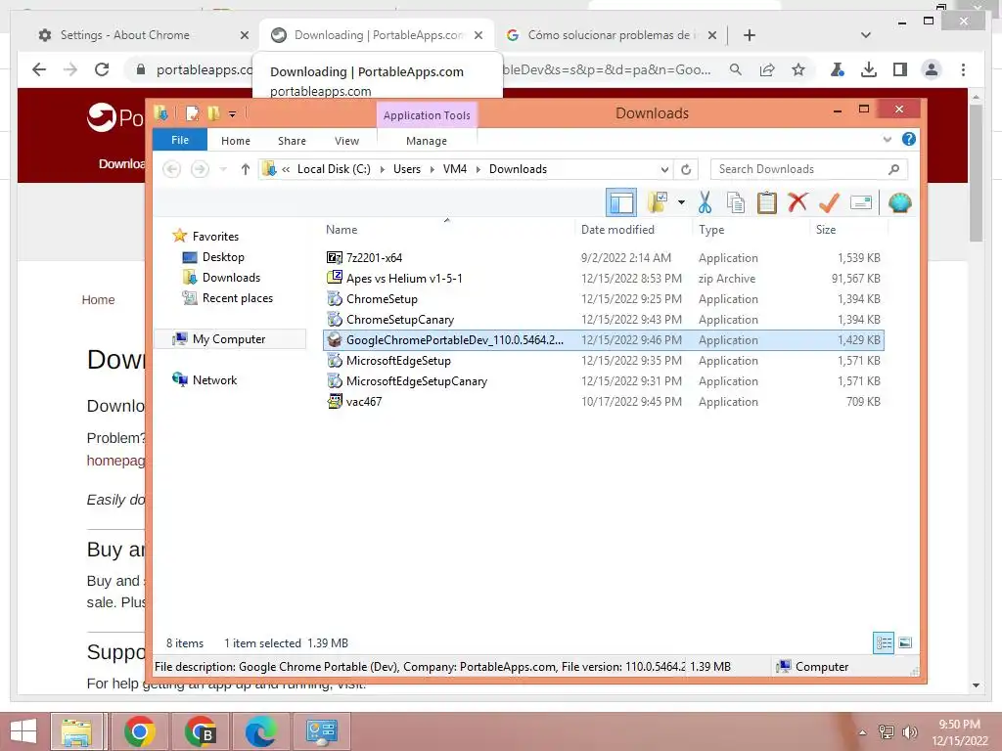Screen dimensions: 1002x751
Task: Reload the page in Chrome
Action: tap(102, 69)
